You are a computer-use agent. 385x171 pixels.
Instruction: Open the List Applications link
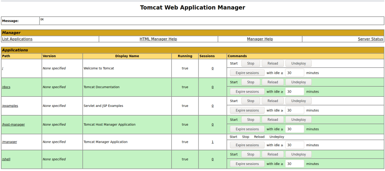tap(17, 39)
